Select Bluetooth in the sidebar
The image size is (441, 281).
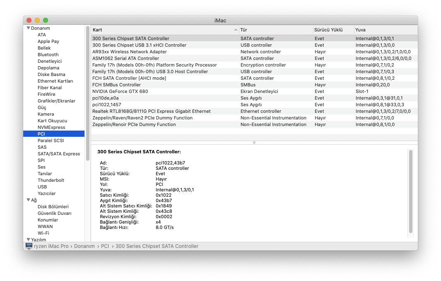[x=48, y=55]
